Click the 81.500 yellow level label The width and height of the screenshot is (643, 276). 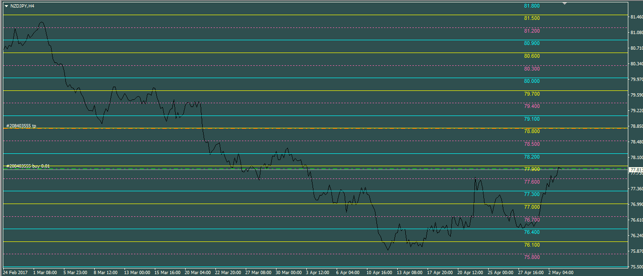pos(532,18)
